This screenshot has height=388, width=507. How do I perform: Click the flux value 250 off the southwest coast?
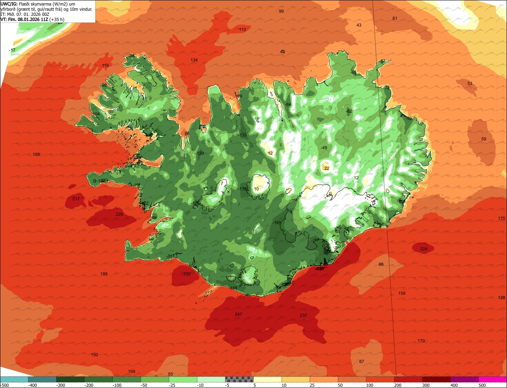pos(187,274)
